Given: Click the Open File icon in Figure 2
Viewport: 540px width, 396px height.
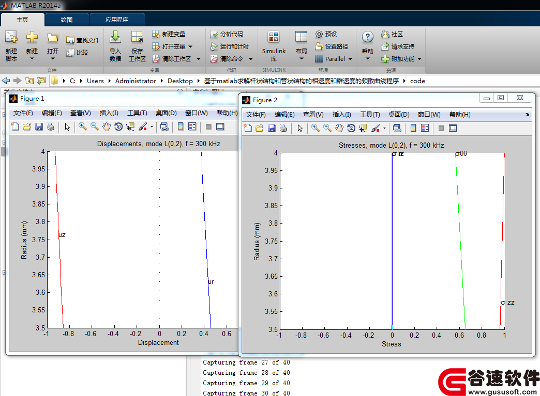Looking at the screenshot, I should click(x=259, y=128).
